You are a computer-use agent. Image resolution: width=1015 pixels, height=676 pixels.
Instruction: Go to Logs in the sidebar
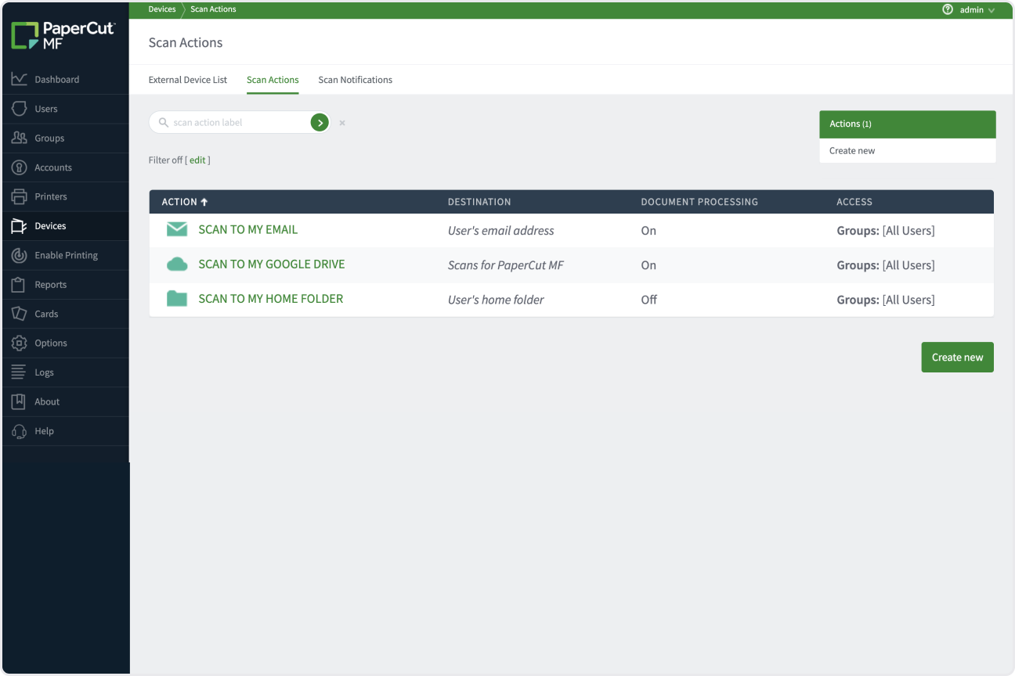pyautogui.click(x=66, y=372)
